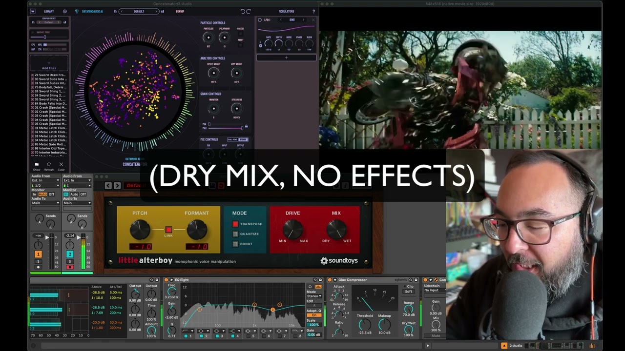Click the PARTICLES knob
Image resolution: width=625 pixels, height=351 pixels.
click(x=208, y=38)
